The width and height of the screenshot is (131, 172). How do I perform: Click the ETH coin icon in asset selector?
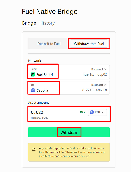92,112
